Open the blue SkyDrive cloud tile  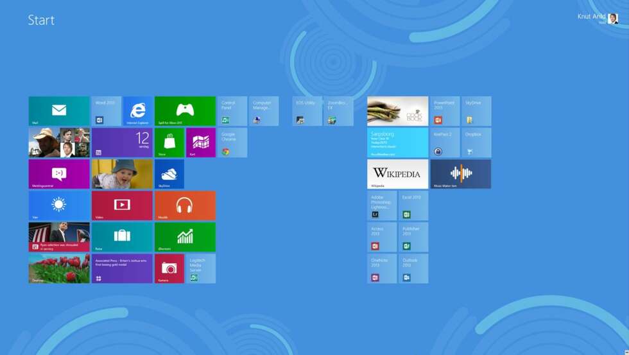pyautogui.click(x=169, y=174)
